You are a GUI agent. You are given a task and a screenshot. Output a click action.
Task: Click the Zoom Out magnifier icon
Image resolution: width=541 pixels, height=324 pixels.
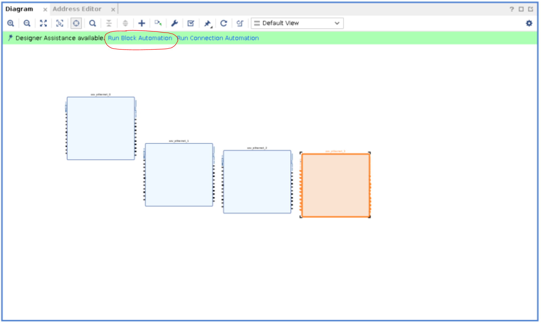point(27,23)
